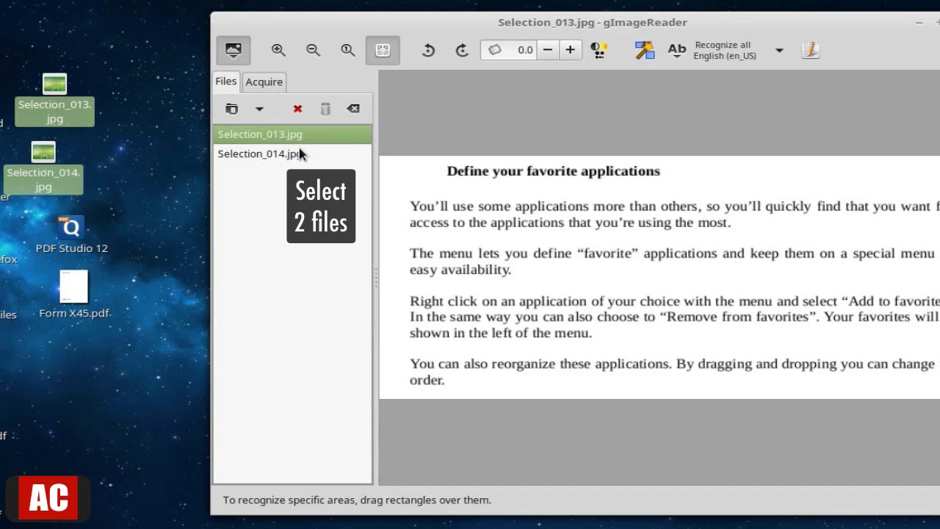This screenshot has height=529, width=940.
Task: Toggle the image sources pane button
Action: click(233, 50)
